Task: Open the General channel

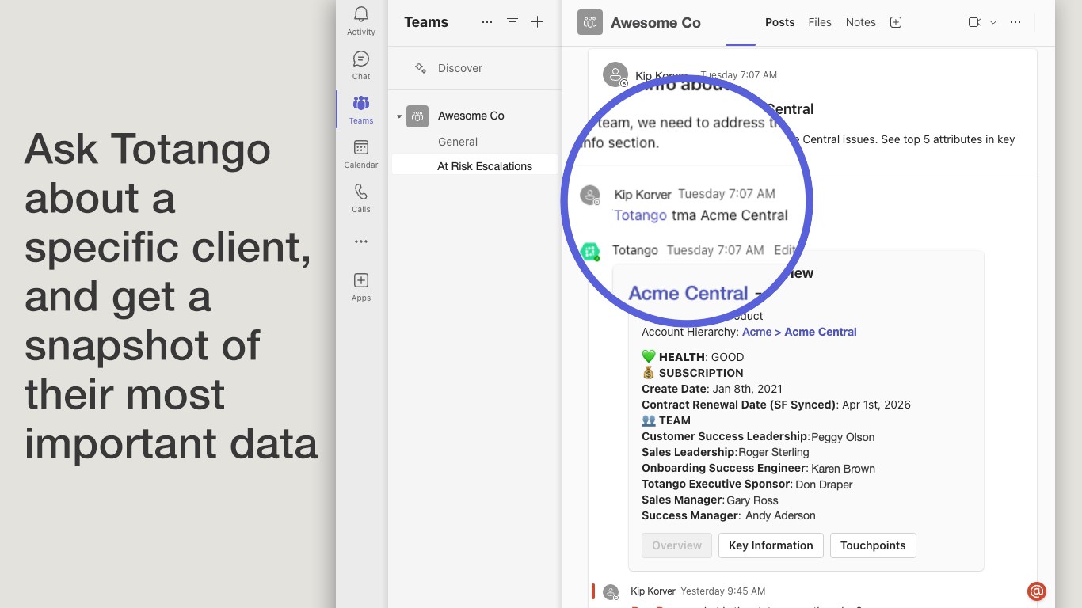Action: (458, 142)
